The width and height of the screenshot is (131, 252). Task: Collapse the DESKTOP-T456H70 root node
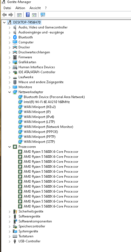point(4,22)
